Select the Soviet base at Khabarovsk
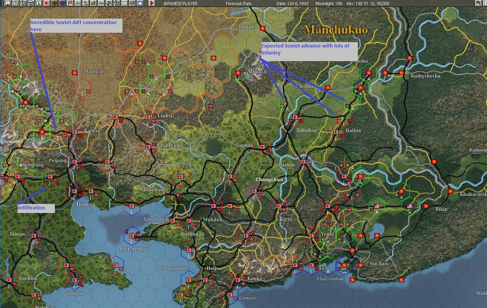487x308 pixels. pos(450,191)
